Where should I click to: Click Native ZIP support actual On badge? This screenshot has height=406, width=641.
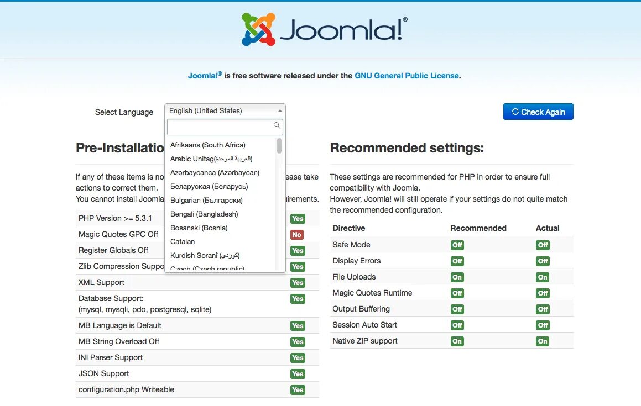(x=543, y=341)
